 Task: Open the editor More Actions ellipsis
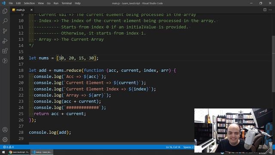pos(270,10)
